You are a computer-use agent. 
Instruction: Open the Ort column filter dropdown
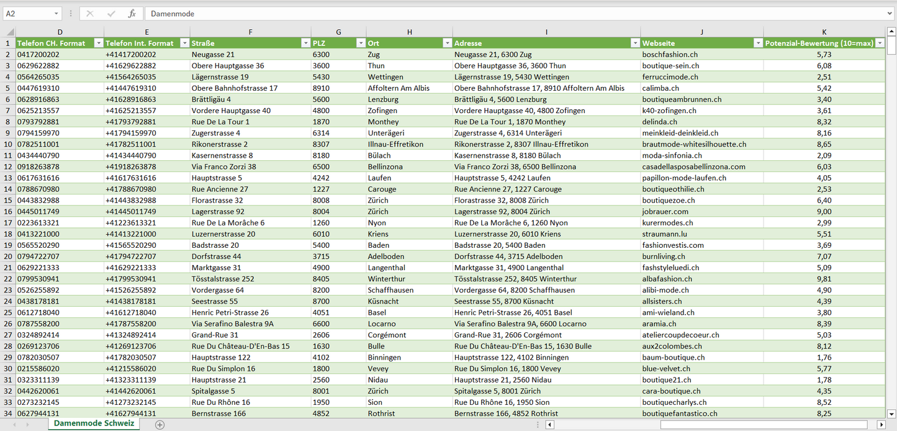click(x=447, y=43)
